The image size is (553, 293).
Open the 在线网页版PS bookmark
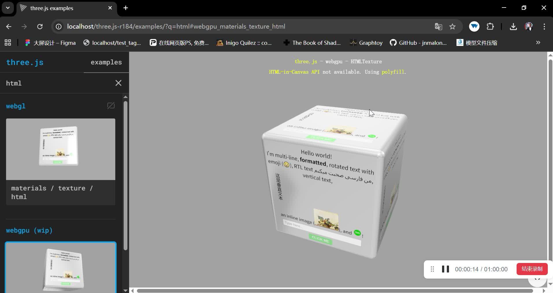point(179,43)
